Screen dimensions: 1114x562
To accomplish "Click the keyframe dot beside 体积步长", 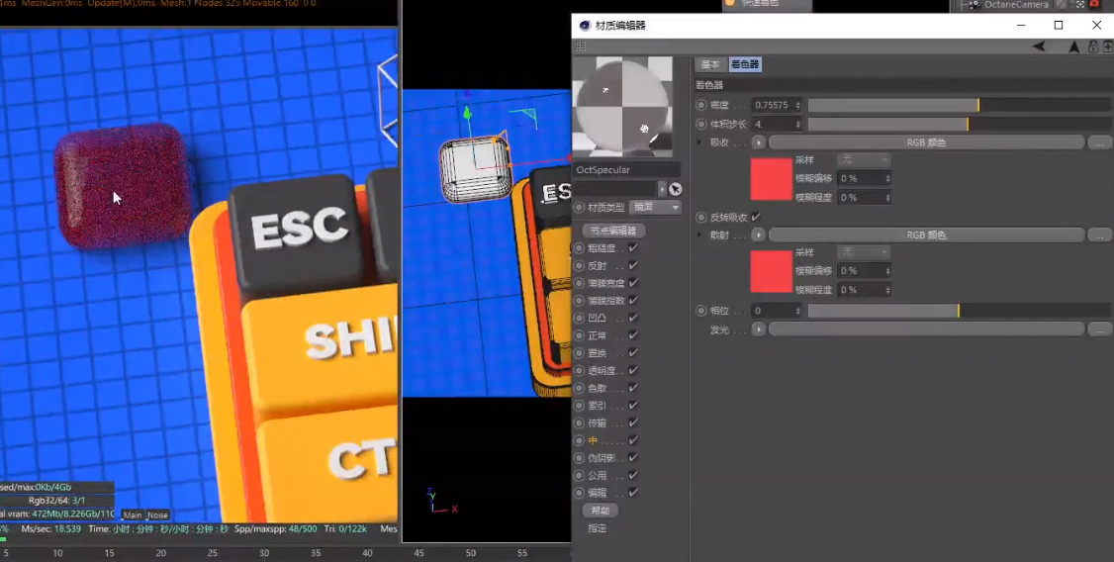I will 701,125.
